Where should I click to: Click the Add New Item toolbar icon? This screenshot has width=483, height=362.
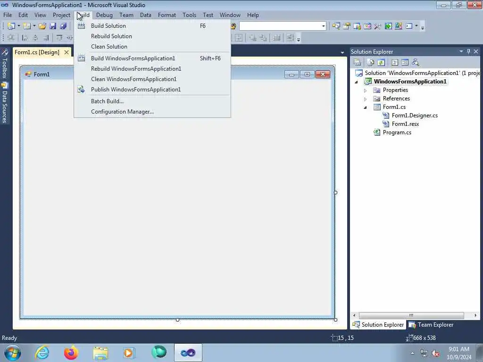pyautogui.click(x=26, y=26)
